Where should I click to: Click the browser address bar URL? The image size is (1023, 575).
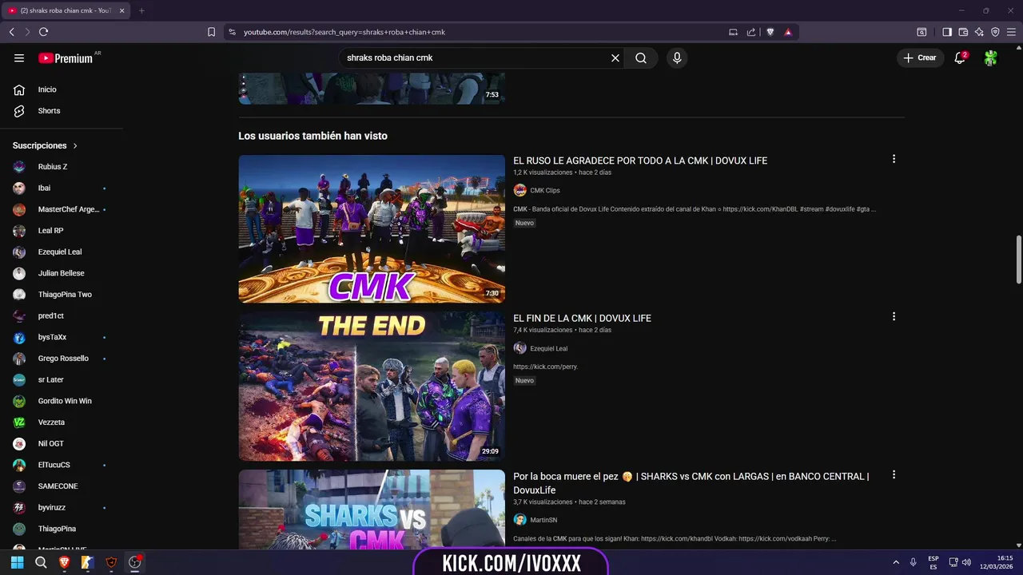pos(344,32)
